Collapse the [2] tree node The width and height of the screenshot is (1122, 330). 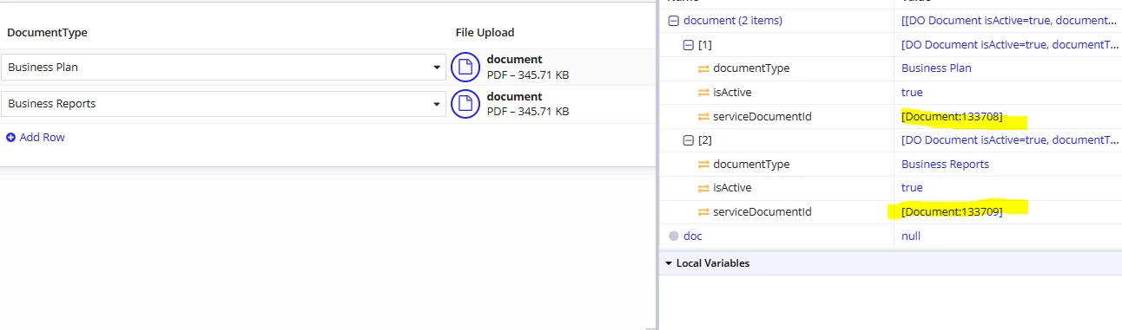pyautogui.click(x=689, y=140)
